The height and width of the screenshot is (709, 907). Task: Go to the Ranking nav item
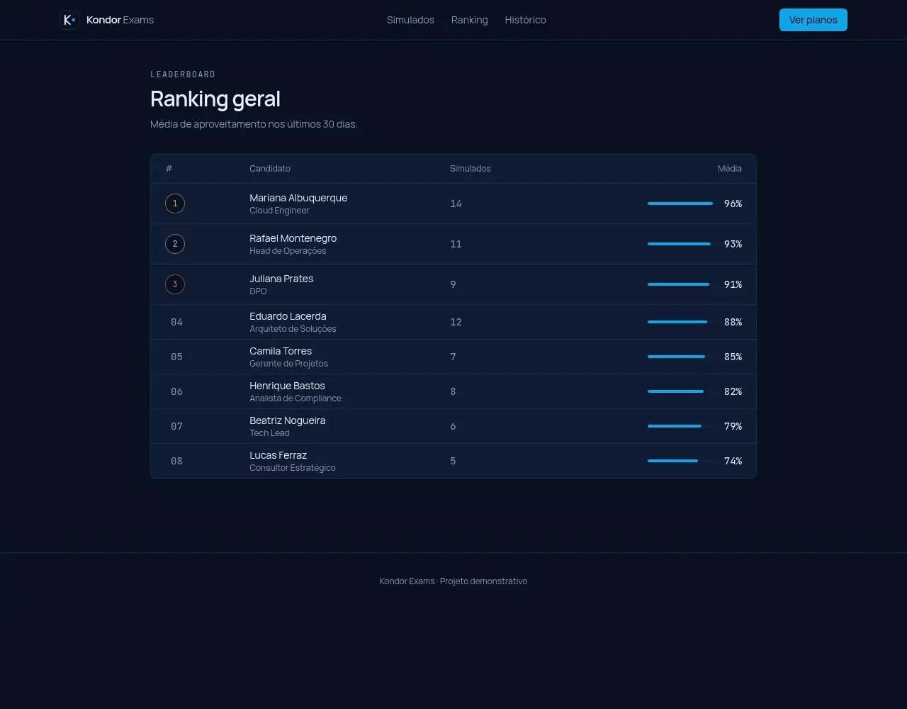(x=470, y=20)
